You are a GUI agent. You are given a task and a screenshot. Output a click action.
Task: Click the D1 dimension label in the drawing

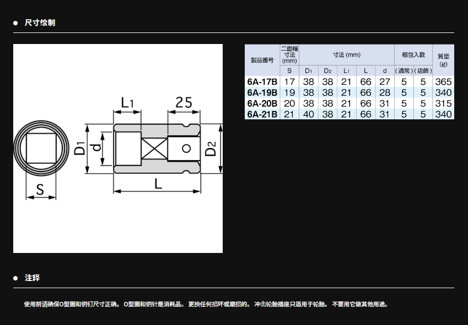[x=80, y=148]
